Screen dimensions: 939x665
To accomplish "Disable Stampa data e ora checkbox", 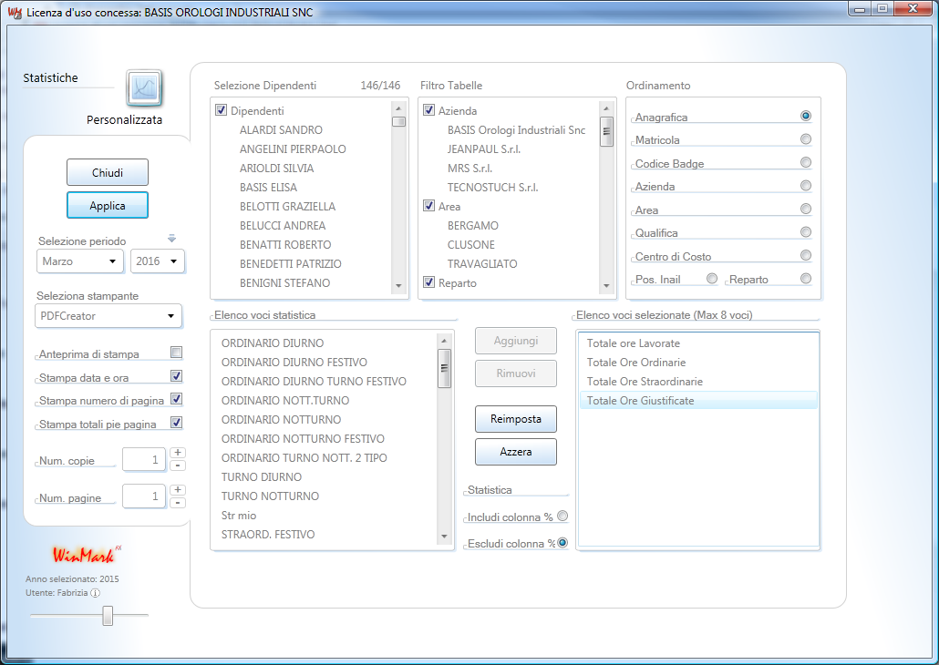I will (176, 376).
